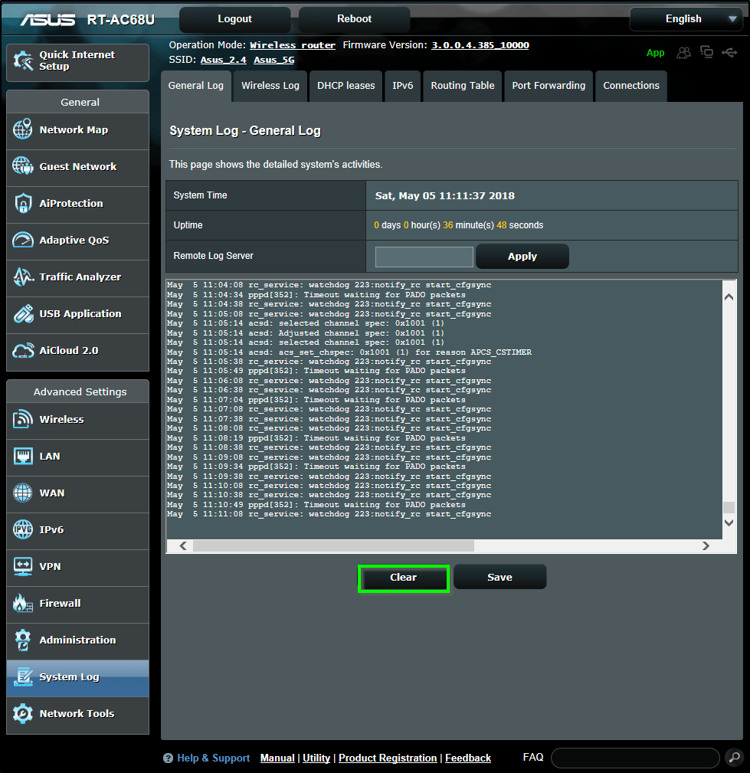Screen dimensions: 750x773
Task: Click the Traffic Analyzer waveform icon
Action: click(x=23, y=277)
